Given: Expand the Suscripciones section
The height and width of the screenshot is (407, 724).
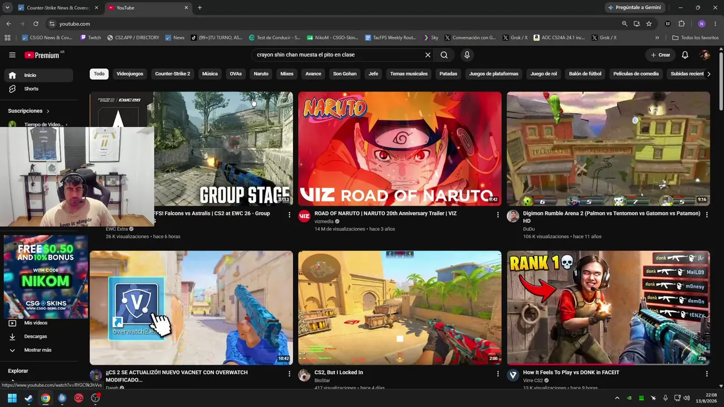Looking at the screenshot, I should 29,111.
